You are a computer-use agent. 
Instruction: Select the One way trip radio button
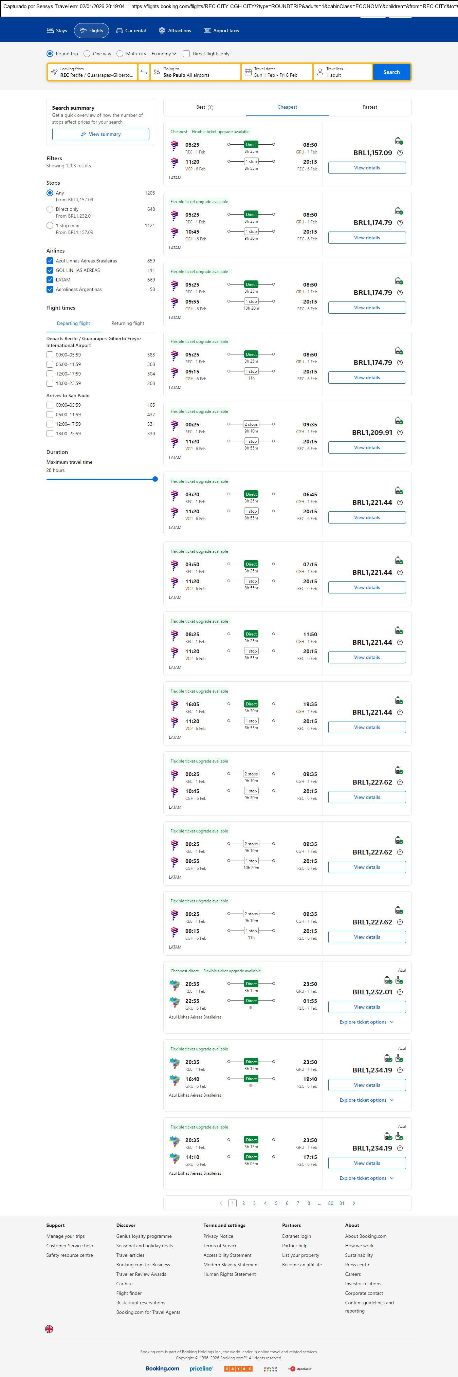[x=87, y=54]
